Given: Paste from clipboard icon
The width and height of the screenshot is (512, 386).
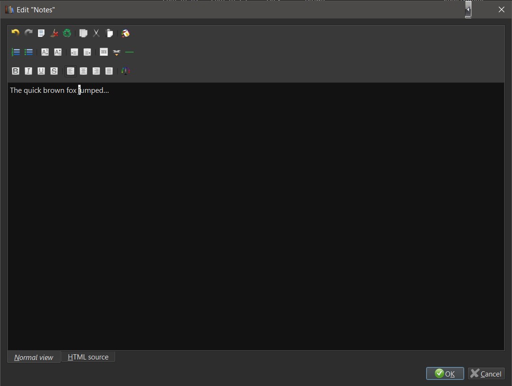Looking at the screenshot, I should (x=110, y=33).
